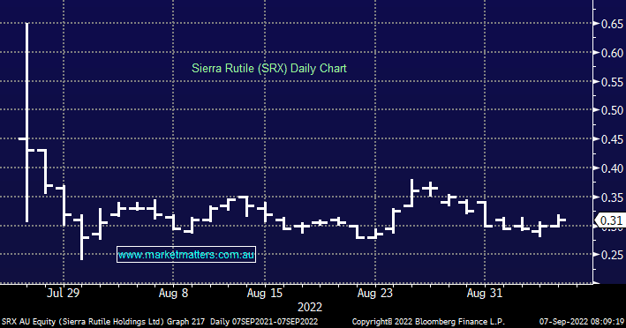Click the 0.35 price axis label
Image resolution: width=626 pixels, height=328 pixels.
tap(613, 198)
